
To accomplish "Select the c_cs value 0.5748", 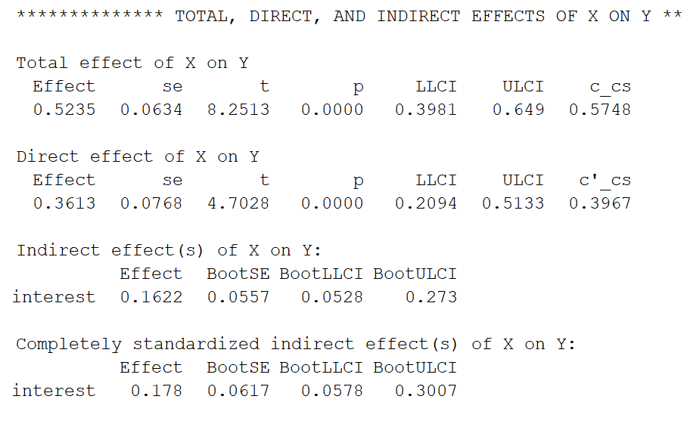I will pos(600,110).
